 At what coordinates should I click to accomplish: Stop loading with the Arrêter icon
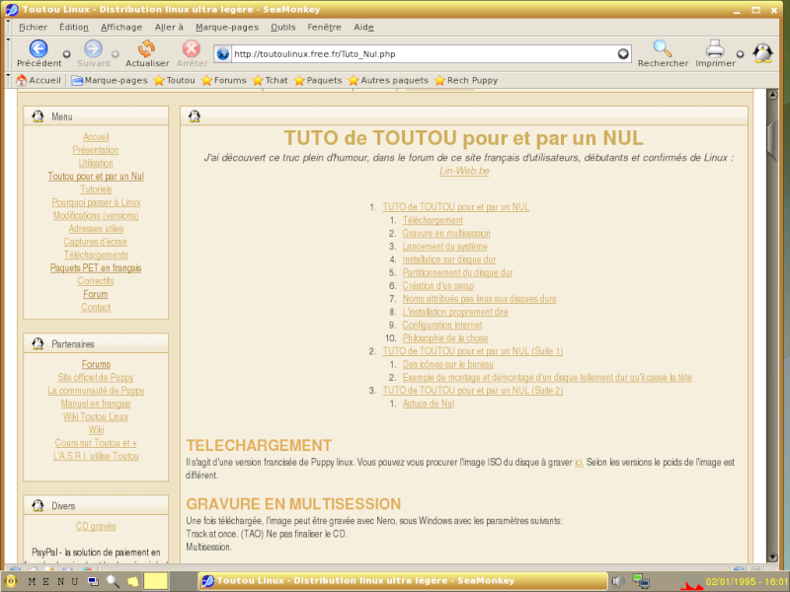pyautogui.click(x=192, y=48)
